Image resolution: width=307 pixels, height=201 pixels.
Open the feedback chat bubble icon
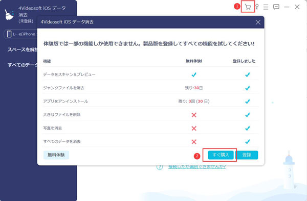click(276, 7)
